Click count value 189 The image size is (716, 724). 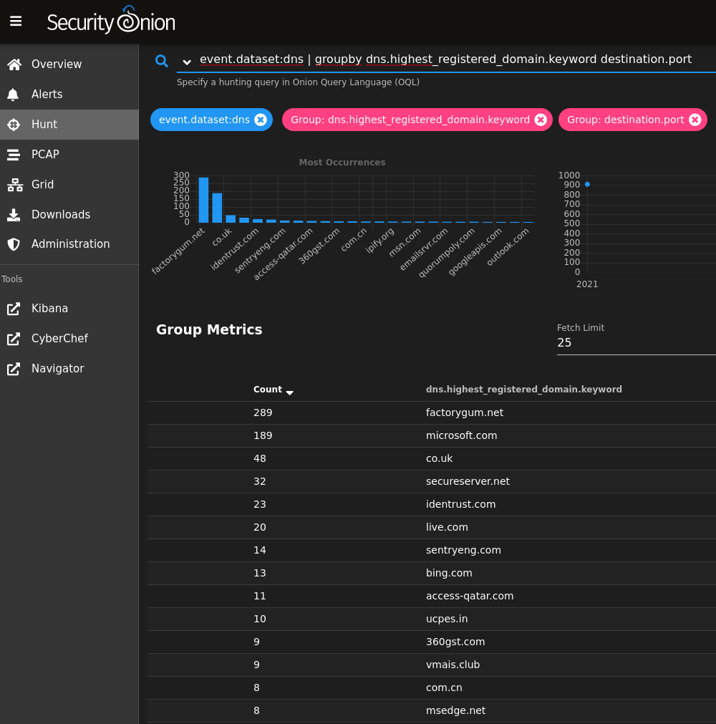263,435
